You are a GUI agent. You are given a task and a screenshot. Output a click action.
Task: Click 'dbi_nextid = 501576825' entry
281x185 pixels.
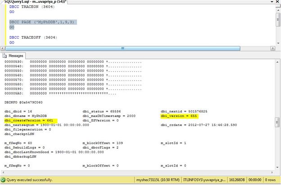tap(184, 111)
